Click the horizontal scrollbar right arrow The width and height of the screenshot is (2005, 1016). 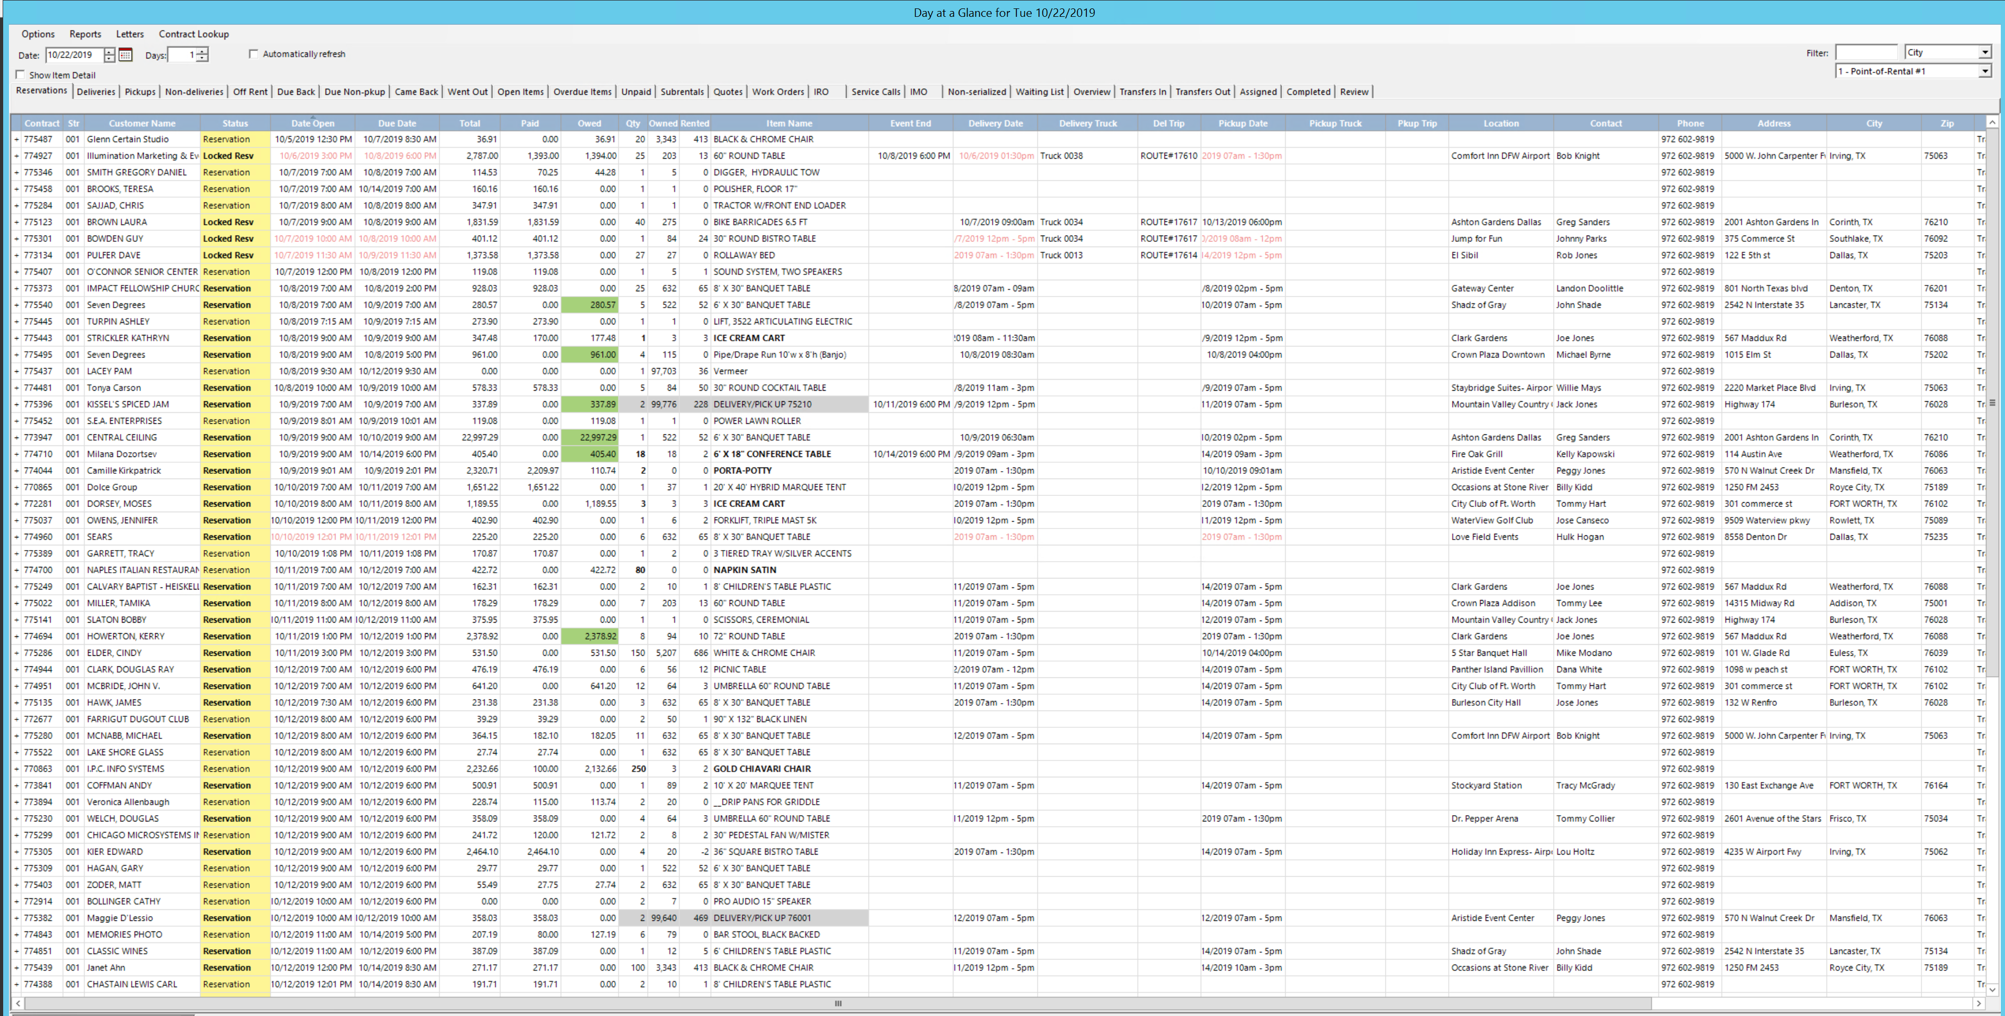coord(1979,1003)
